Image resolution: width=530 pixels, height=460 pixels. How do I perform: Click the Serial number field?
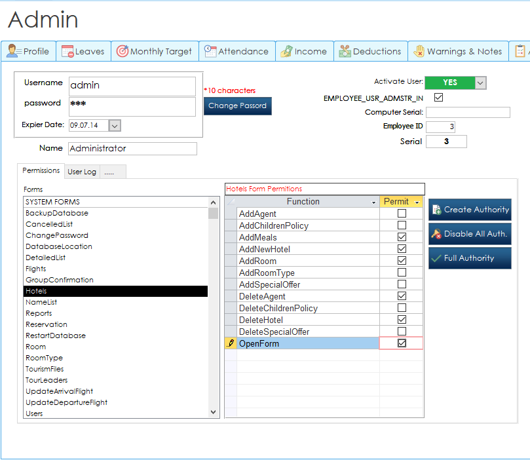pyautogui.click(x=446, y=142)
